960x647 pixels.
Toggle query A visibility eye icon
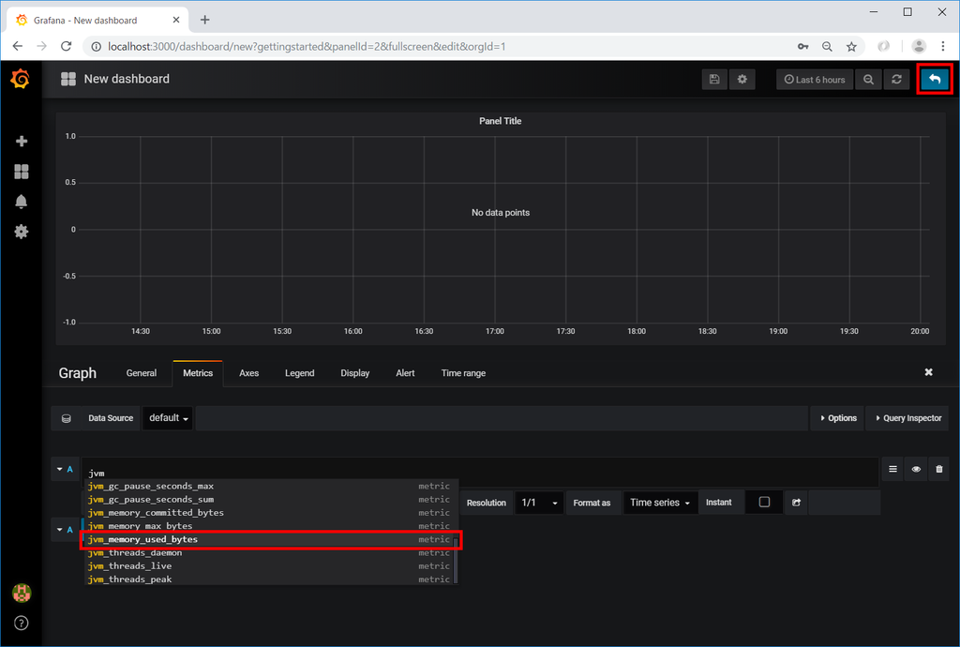click(x=916, y=470)
